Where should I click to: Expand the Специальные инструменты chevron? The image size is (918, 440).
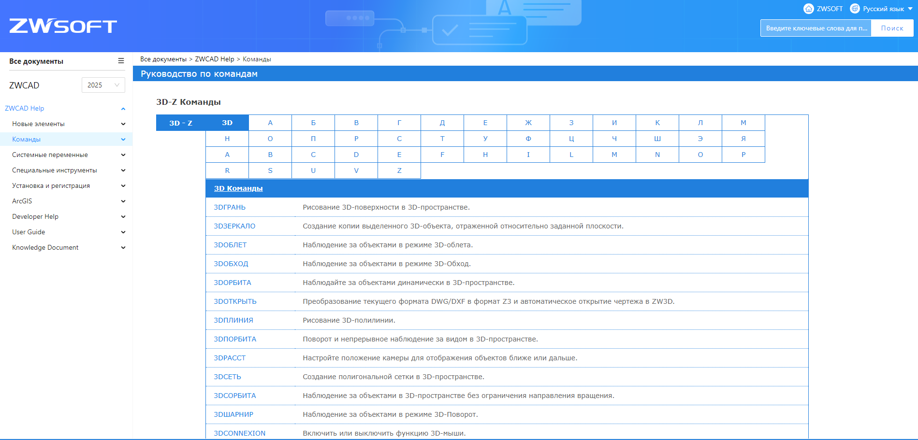pos(123,170)
